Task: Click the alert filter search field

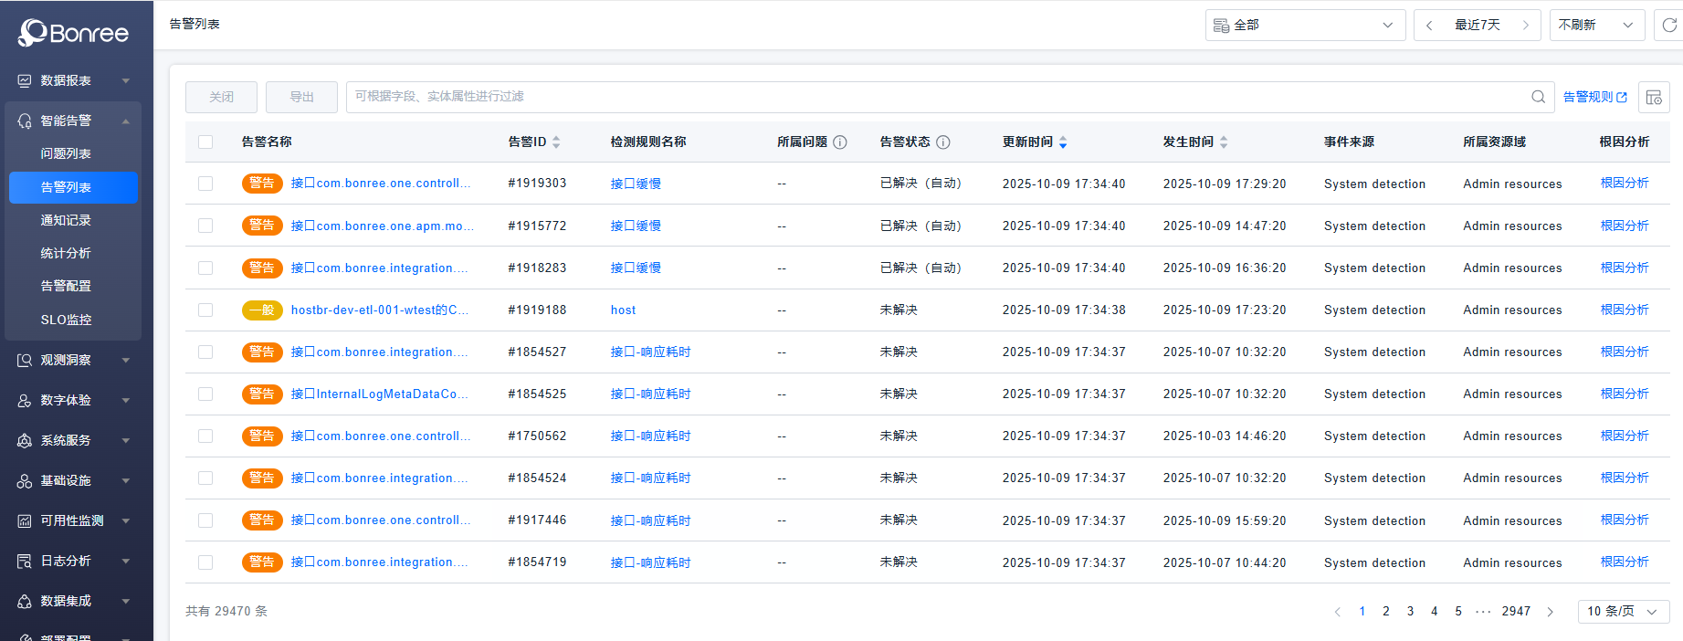Action: coord(931,97)
